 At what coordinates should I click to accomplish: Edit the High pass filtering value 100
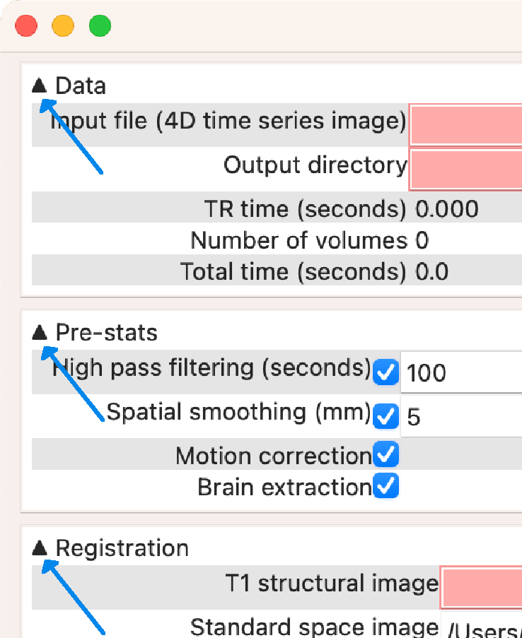coord(460,372)
